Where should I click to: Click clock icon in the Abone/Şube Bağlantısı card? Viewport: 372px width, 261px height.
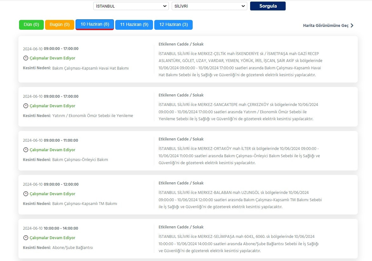[26, 238]
